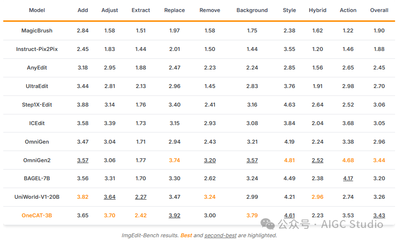This screenshot has width=396, height=240.
Task: Click the Style column header
Action: click(289, 10)
